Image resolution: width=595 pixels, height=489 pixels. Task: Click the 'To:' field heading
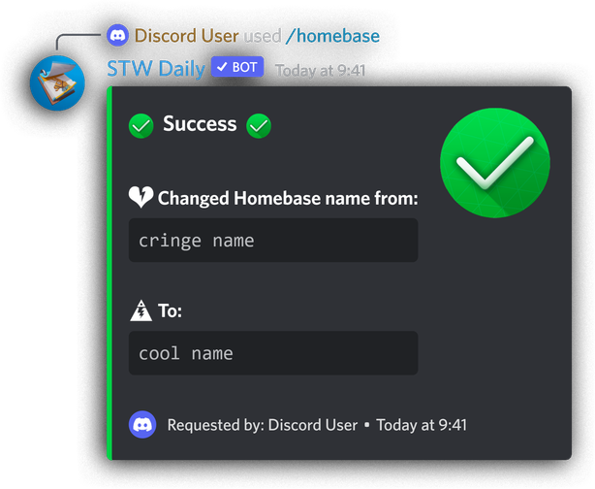coord(170,310)
